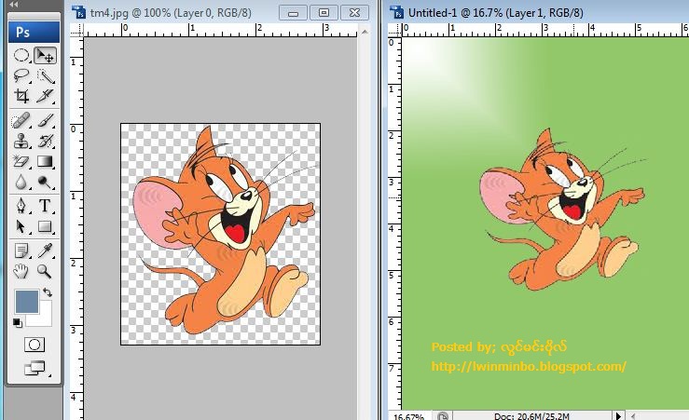Select the Notes tool
Image resolution: width=689 pixels, height=420 pixels.
click(x=21, y=251)
